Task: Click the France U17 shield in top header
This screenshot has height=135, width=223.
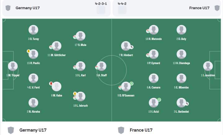Action: click(217, 8)
